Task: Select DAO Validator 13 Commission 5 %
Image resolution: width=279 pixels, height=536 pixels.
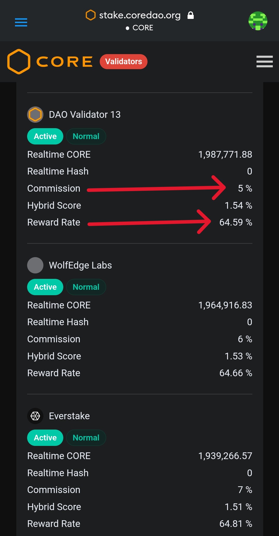Action: [245, 189]
